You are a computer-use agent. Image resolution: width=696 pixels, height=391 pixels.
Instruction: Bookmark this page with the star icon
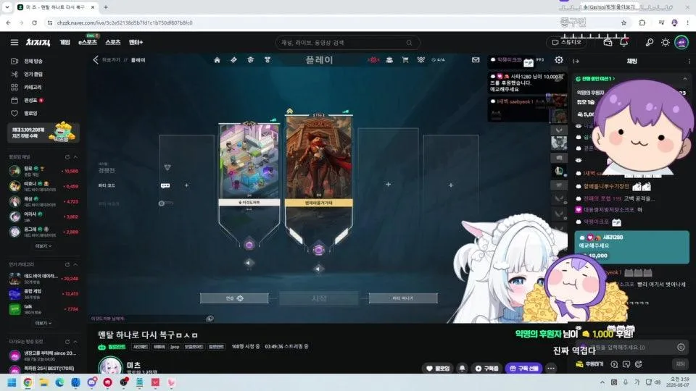tap(623, 22)
